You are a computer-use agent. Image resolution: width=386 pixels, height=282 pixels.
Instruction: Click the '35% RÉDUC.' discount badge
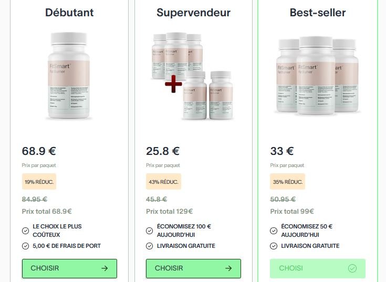pos(287,182)
